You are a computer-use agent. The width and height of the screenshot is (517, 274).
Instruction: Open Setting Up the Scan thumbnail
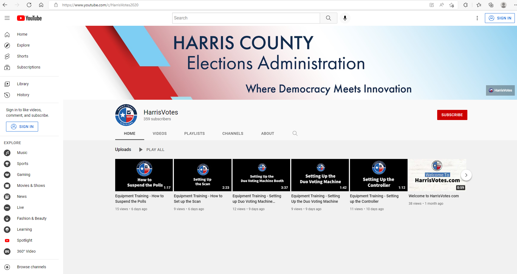pyautogui.click(x=203, y=175)
